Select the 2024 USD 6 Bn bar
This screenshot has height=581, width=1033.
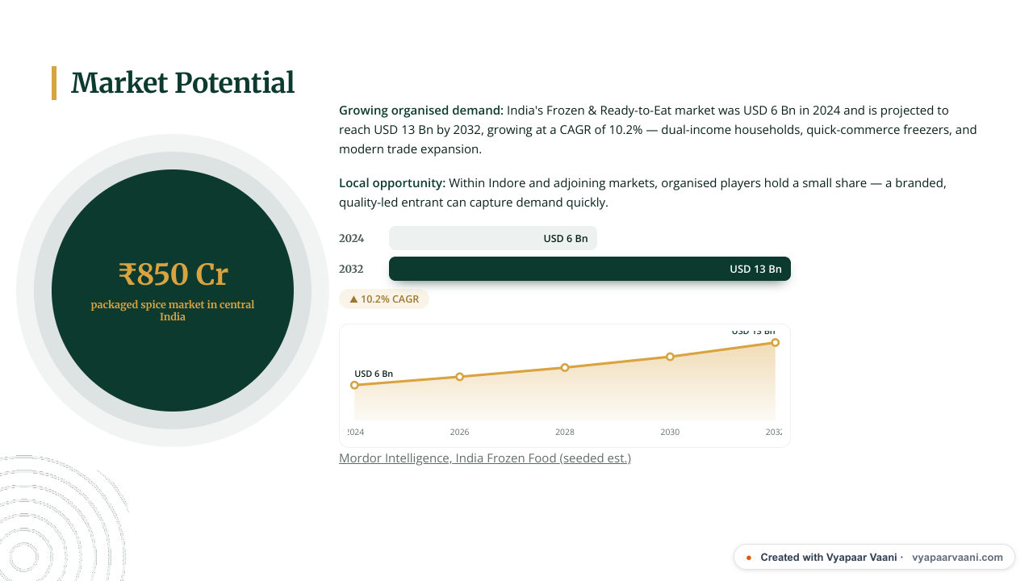(492, 238)
